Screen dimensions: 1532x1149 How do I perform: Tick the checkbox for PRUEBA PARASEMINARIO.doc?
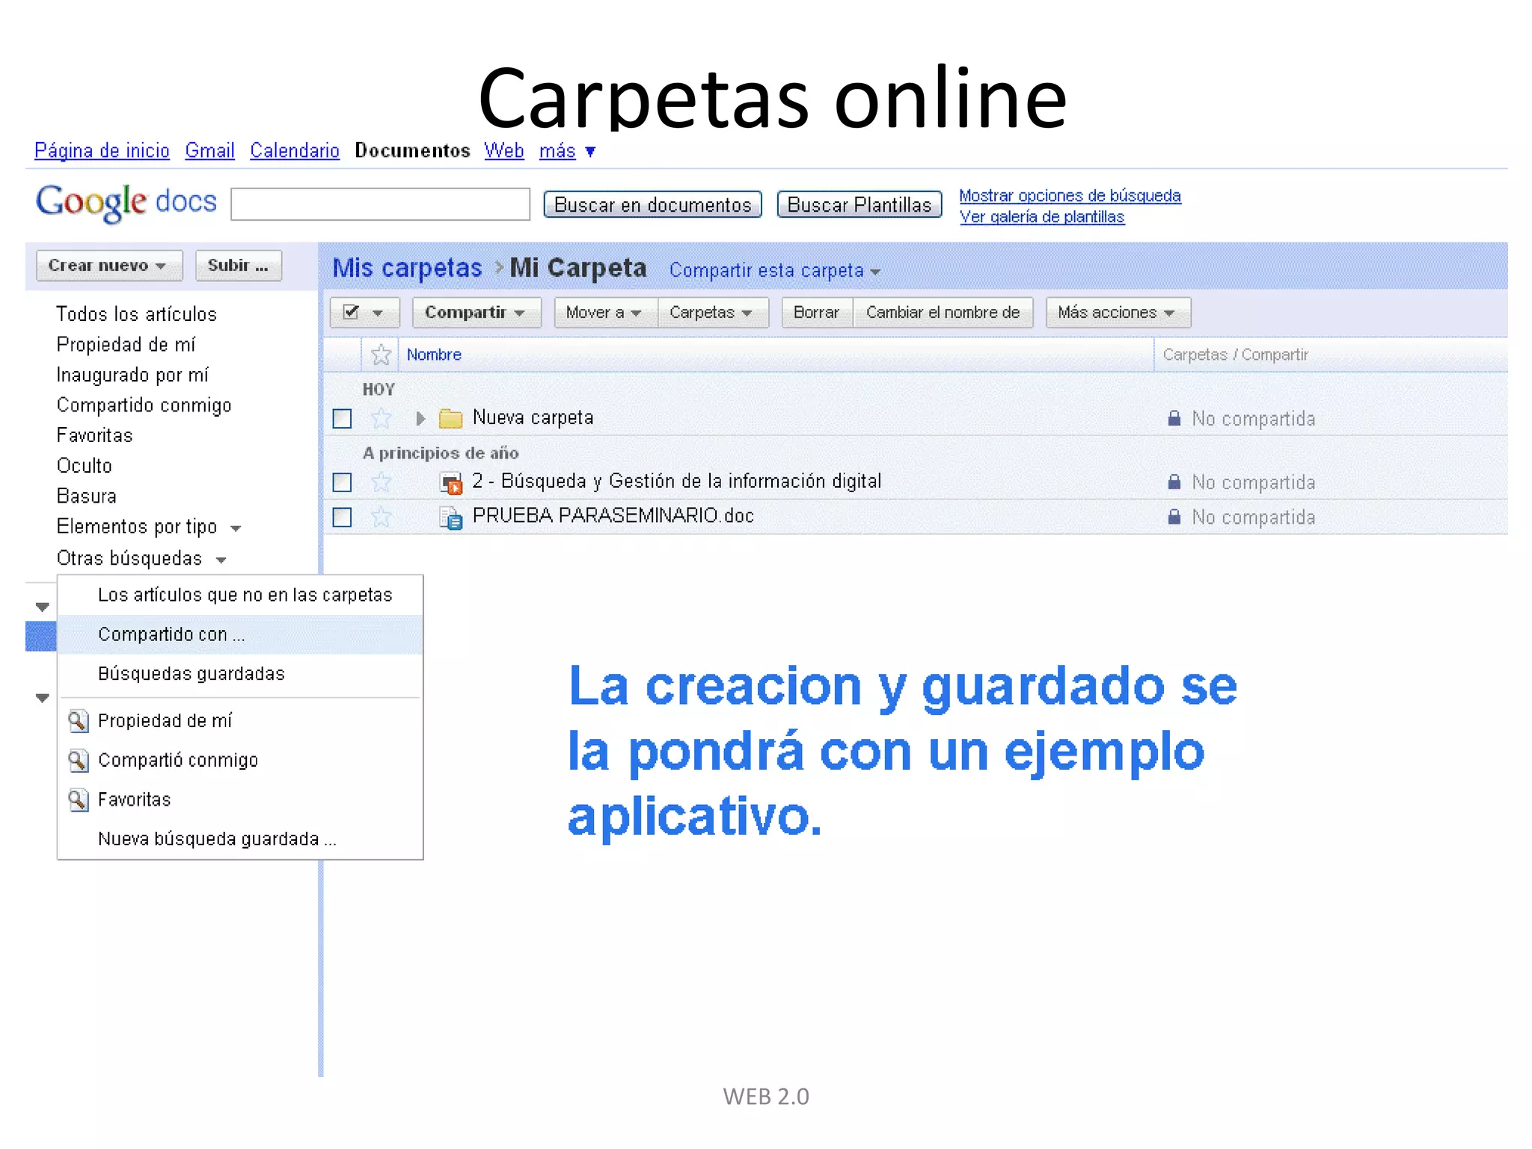[342, 517]
